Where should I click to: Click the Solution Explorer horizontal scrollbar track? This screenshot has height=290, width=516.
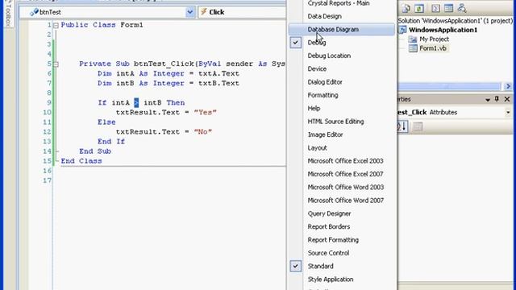(450, 86)
